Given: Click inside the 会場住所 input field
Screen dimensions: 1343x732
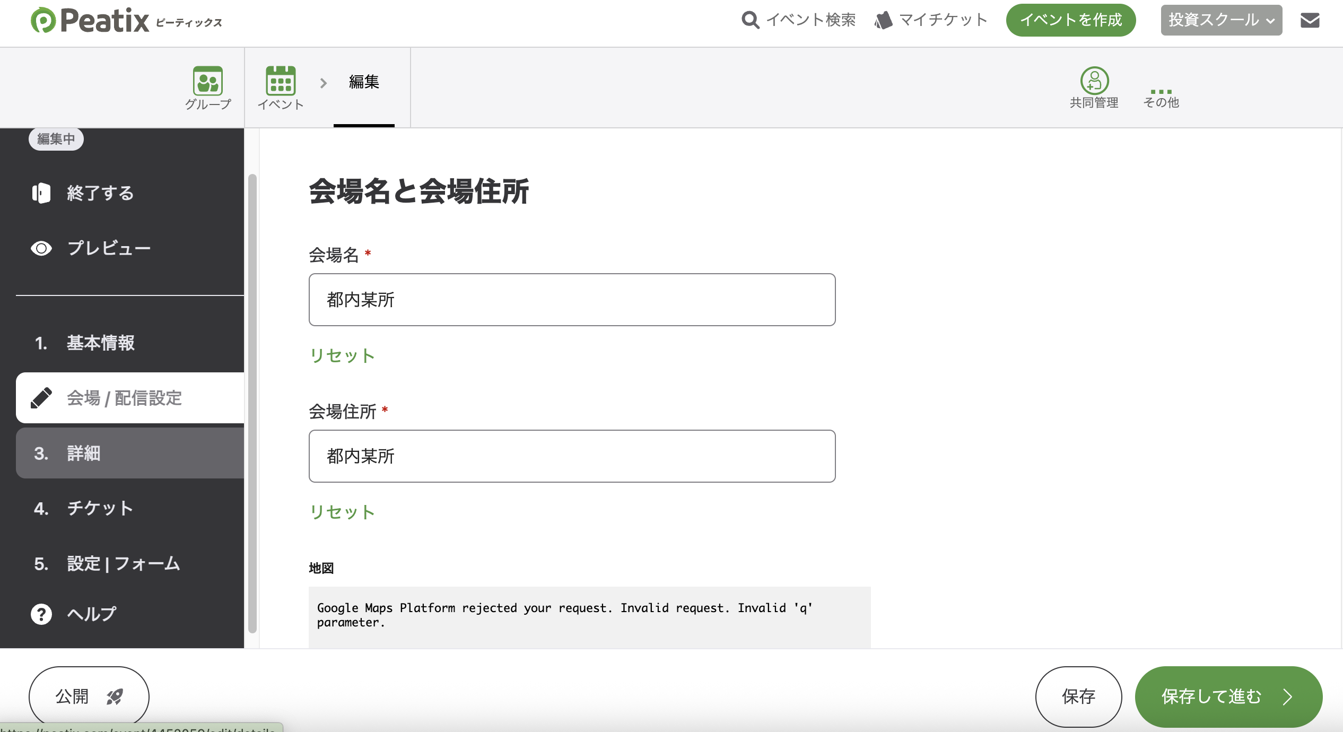Looking at the screenshot, I should click(x=571, y=456).
